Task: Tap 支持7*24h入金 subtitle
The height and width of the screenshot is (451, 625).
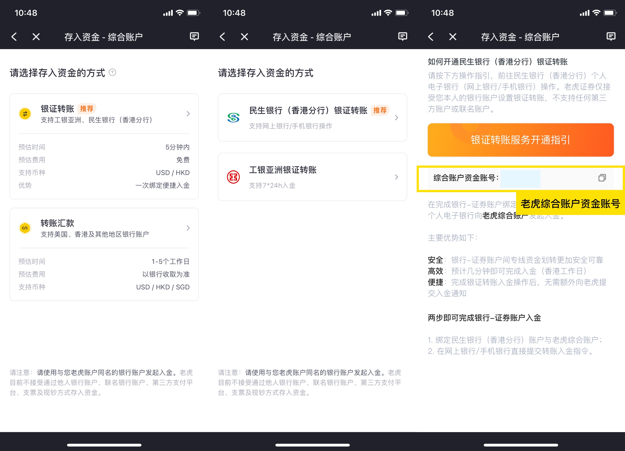Action: click(x=272, y=186)
